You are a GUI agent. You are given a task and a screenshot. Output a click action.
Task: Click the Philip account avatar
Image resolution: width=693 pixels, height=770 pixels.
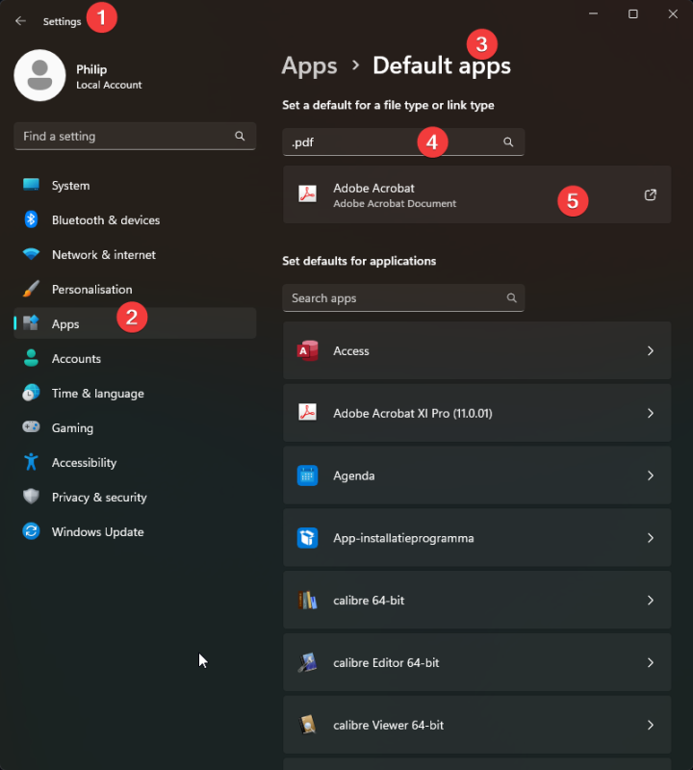click(x=39, y=75)
